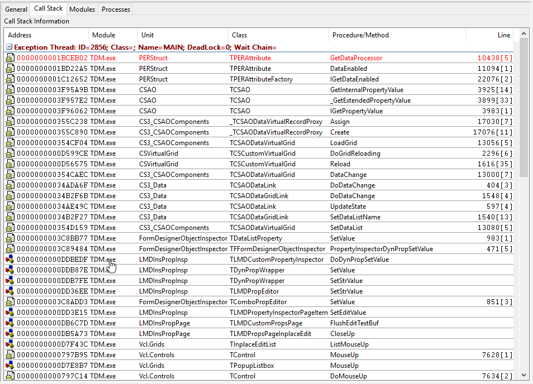Click the source icon beside TPopupListbox MouseUp frame
The height and width of the screenshot is (384, 533).
tap(11, 365)
